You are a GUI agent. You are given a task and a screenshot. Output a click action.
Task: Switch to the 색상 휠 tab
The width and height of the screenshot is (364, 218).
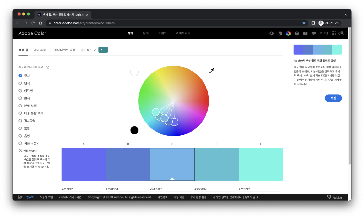point(23,50)
